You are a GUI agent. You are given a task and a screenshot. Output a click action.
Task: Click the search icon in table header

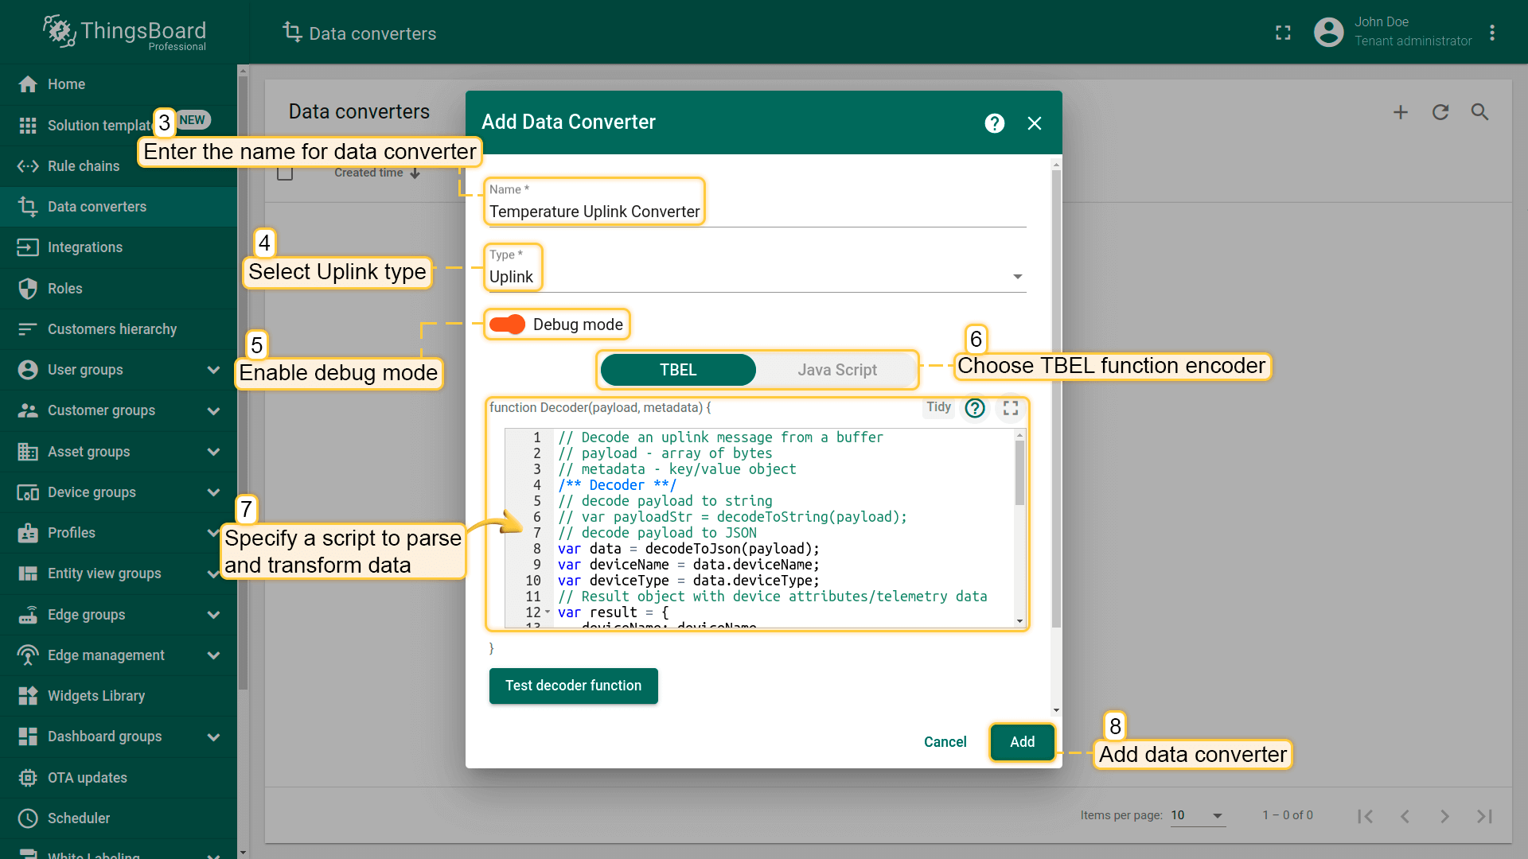pos(1479,112)
